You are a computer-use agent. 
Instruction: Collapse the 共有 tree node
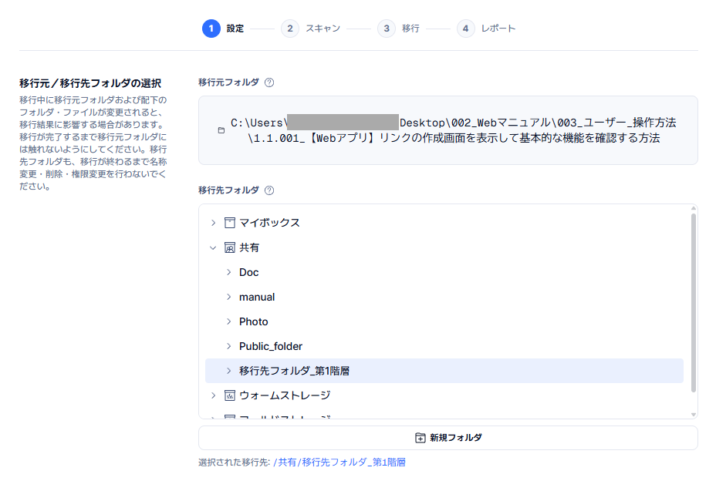point(213,247)
